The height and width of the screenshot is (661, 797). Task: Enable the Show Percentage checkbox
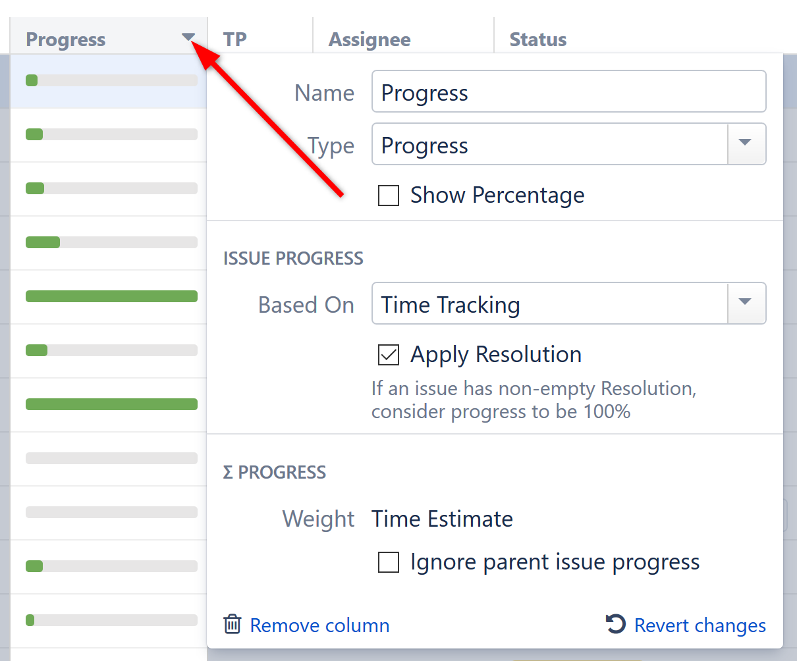point(389,196)
